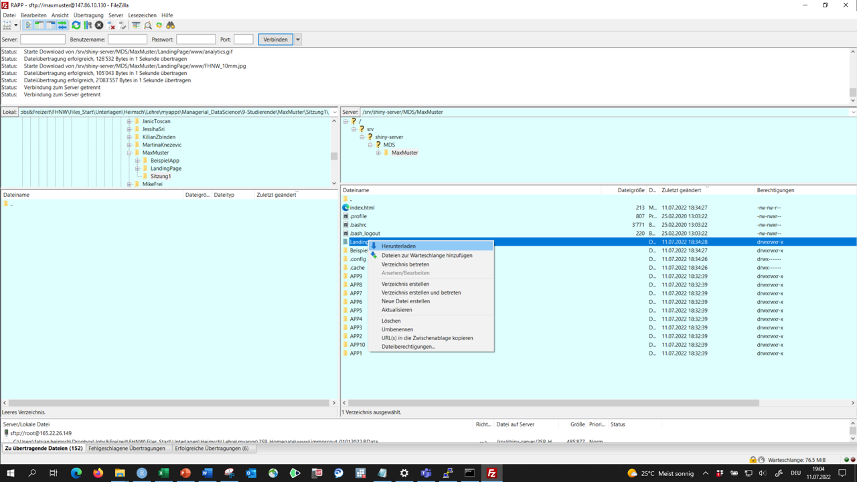Click the Server address input field
The height and width of the screenshot is (482, 857).
[x=43, y=39]
